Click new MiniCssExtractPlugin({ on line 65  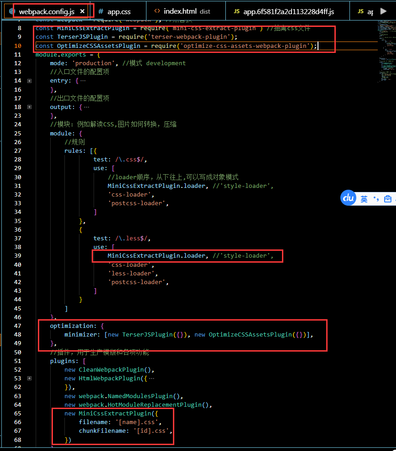point(111,414)
